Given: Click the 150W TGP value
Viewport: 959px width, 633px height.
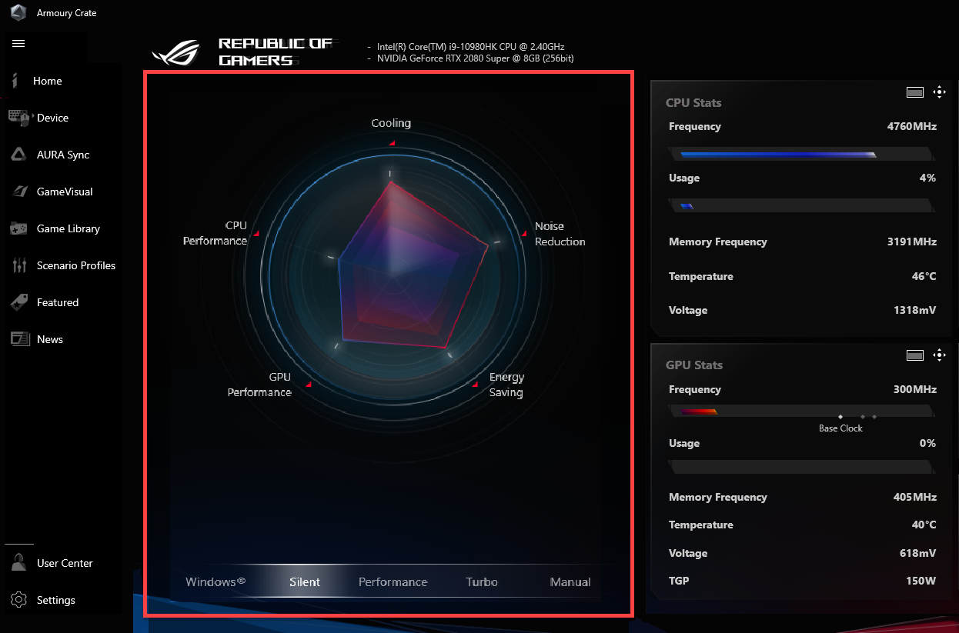Looking at the screenshot, I should pyautogui.click(x=921, y=581).
